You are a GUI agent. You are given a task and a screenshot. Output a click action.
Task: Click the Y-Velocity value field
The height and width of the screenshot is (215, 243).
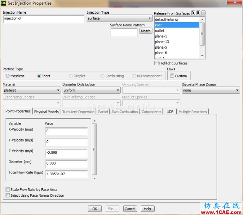(67, 143)
